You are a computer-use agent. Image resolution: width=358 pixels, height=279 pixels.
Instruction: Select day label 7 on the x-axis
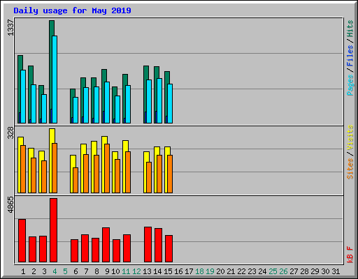pos(86,271)
